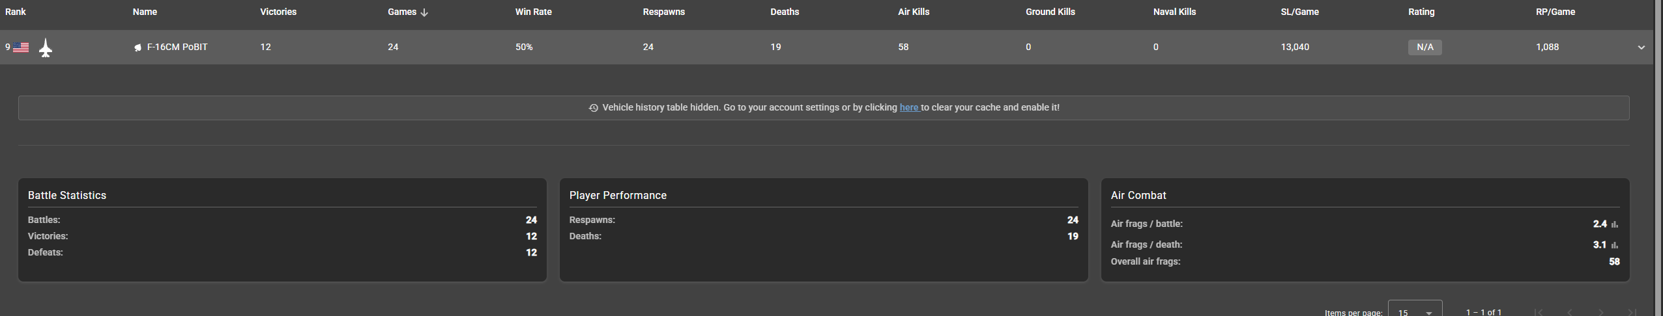Click the F-16CM PoBIT vehicle name
1663x316 pixels.
[177, 47]
